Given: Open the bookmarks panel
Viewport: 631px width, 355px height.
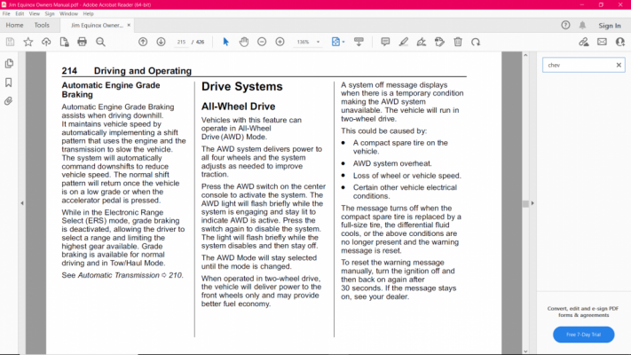Looking at the screenshot, I should tap(9, 83).
